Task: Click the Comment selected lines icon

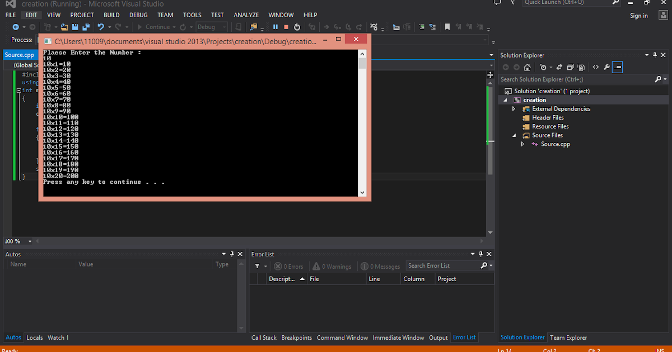Action: click(x=422, y=27)
